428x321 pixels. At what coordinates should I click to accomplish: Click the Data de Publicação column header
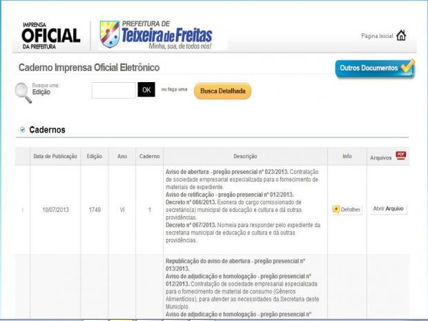click(x=55, y=156)
